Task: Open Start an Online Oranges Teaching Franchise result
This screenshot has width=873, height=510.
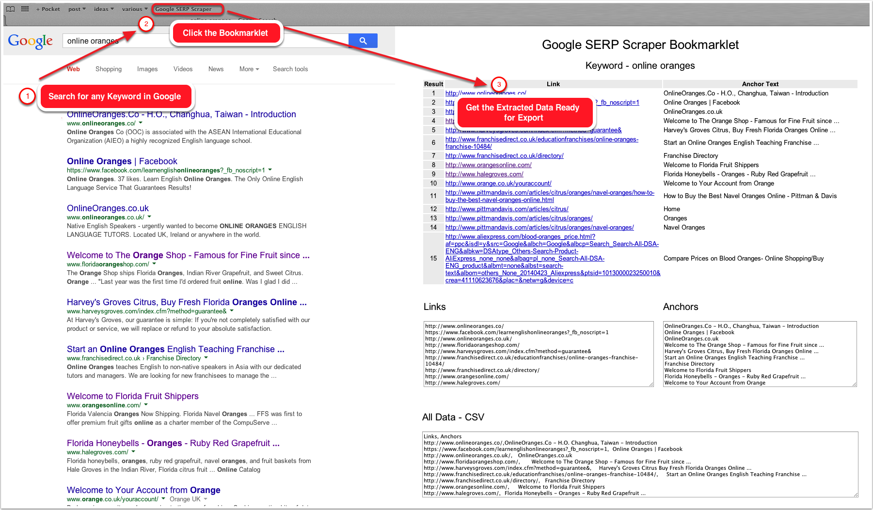Action: [175, 349]
